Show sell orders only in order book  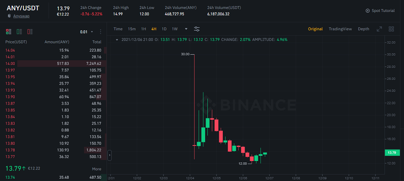click(x=30, y=32)
